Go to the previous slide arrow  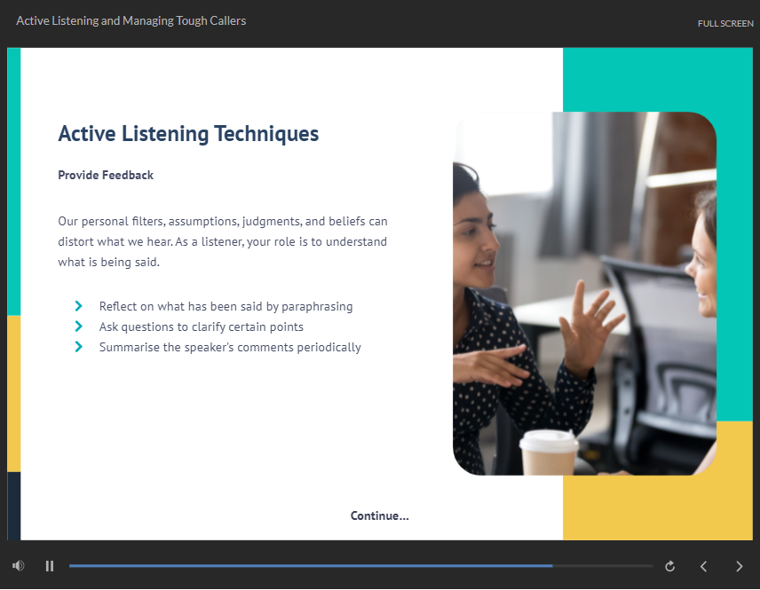[x=703, y=566]
